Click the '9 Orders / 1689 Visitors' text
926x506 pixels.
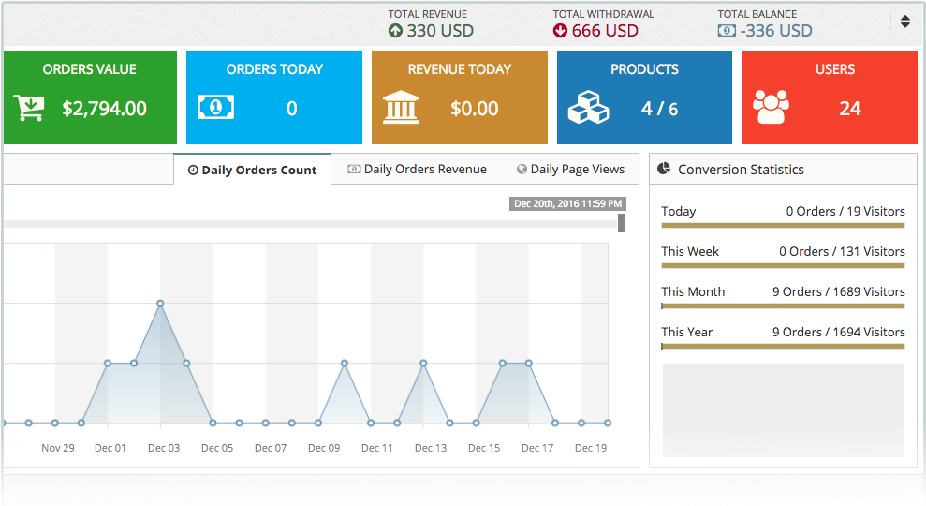pos(839,291)
